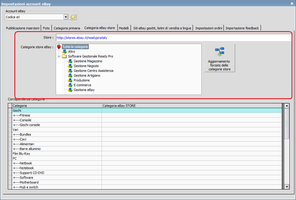
Task: Open the Account eBay dropdown arrow
Action: click(x=66, y=17)
